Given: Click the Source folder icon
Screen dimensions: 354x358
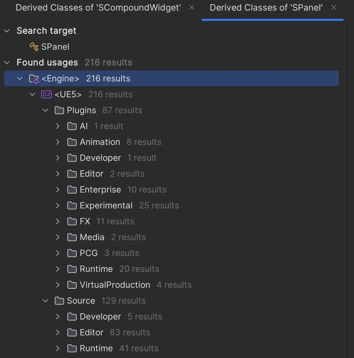Looking at the screenshot, I should click(x=59, y=300).
